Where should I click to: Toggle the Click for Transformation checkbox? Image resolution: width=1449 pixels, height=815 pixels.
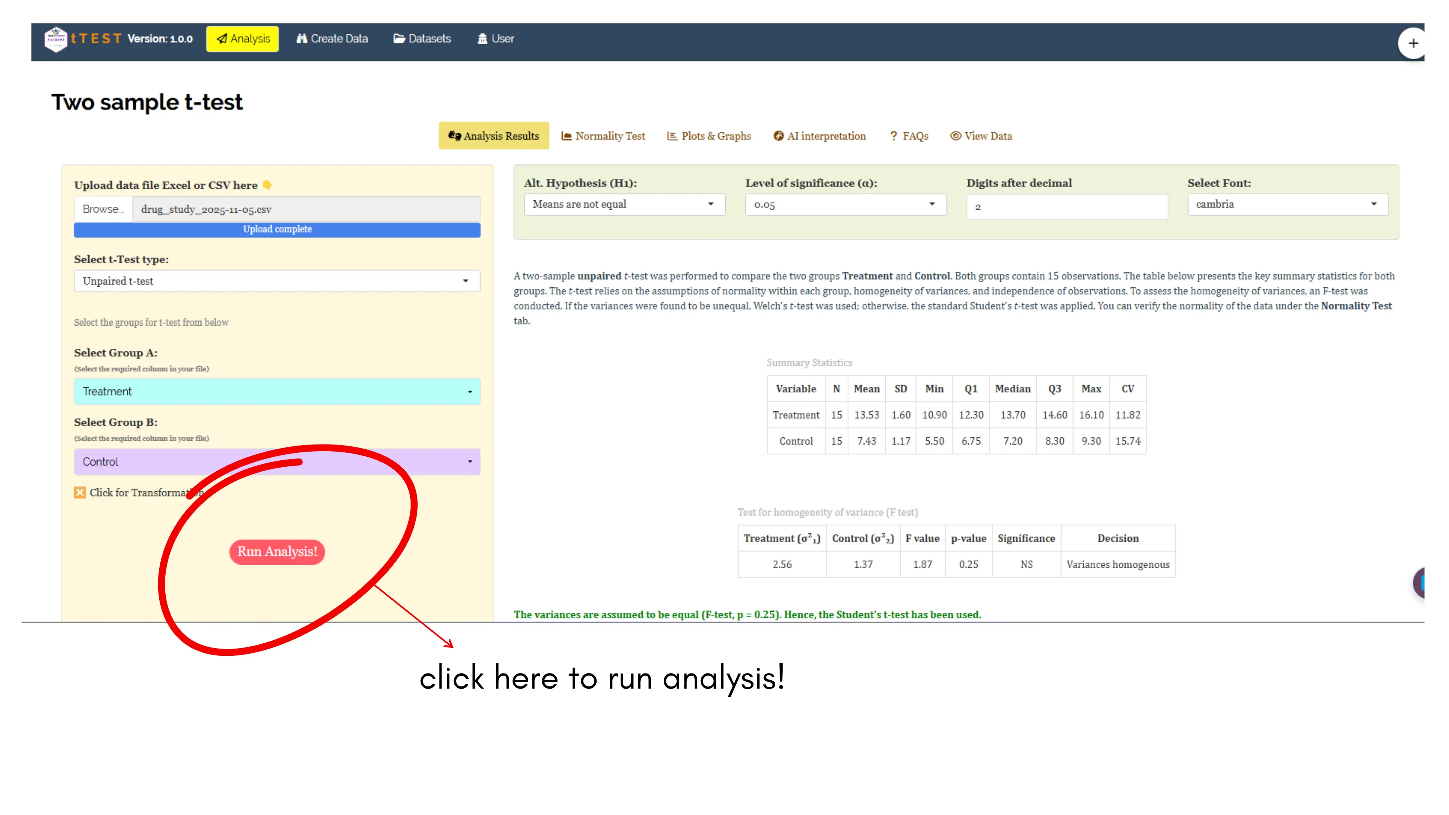(x=80, y=493)
